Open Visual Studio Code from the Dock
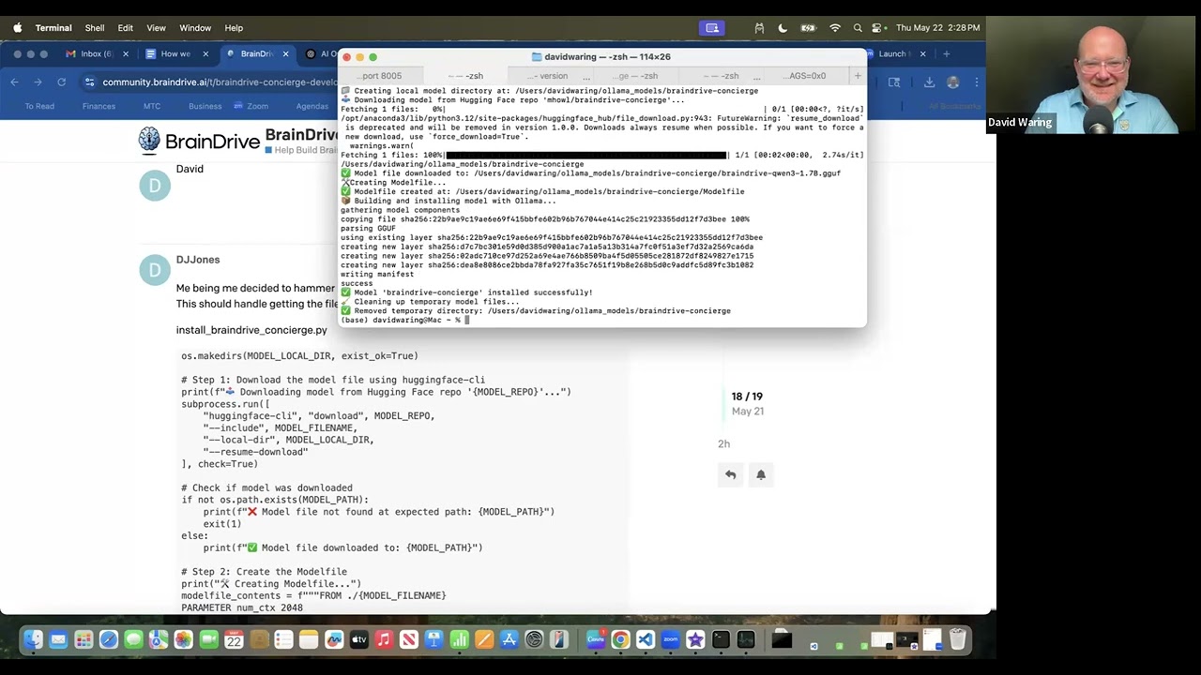Viewport: 1201px width, 675px height. point(646,640)
